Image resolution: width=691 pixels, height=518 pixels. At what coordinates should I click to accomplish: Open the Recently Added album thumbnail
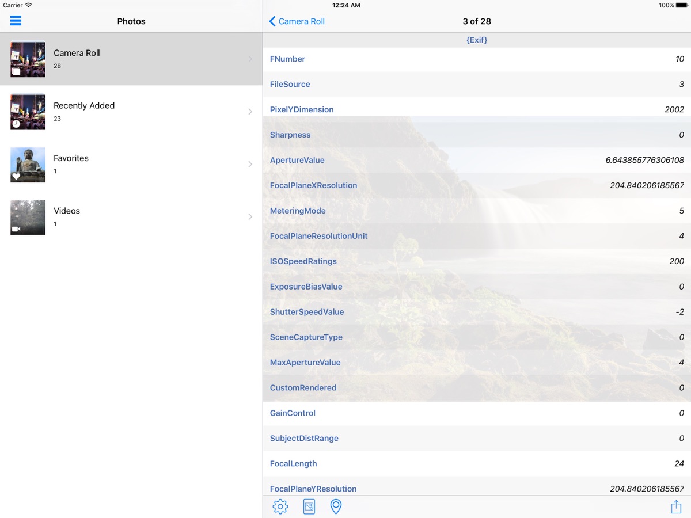point(28,112)
